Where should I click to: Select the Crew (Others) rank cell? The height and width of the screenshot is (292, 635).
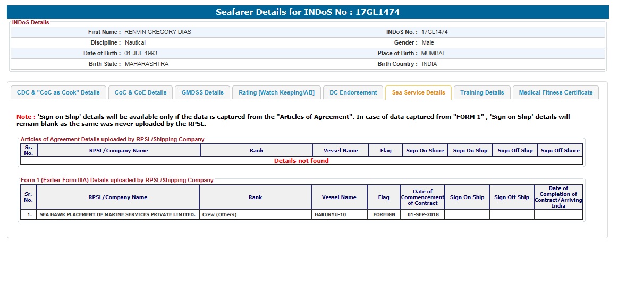pos(219,214)
